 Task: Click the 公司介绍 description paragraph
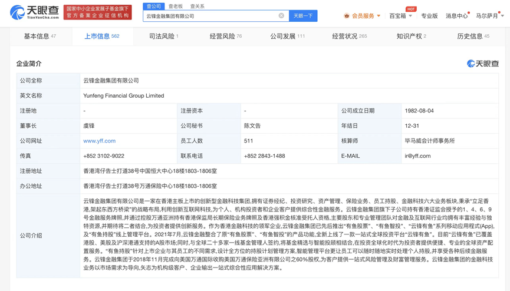click(289, 235)
